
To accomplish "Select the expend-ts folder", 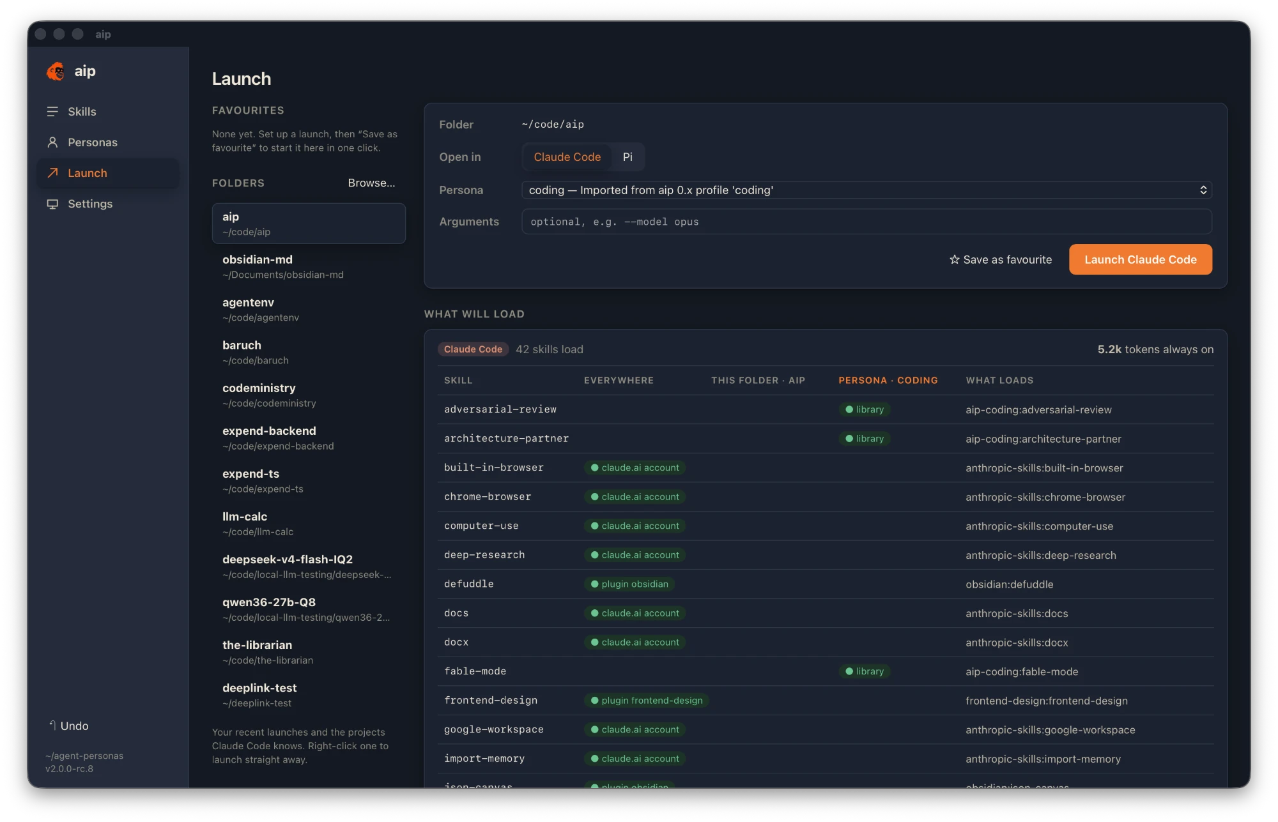I will 309,480.
